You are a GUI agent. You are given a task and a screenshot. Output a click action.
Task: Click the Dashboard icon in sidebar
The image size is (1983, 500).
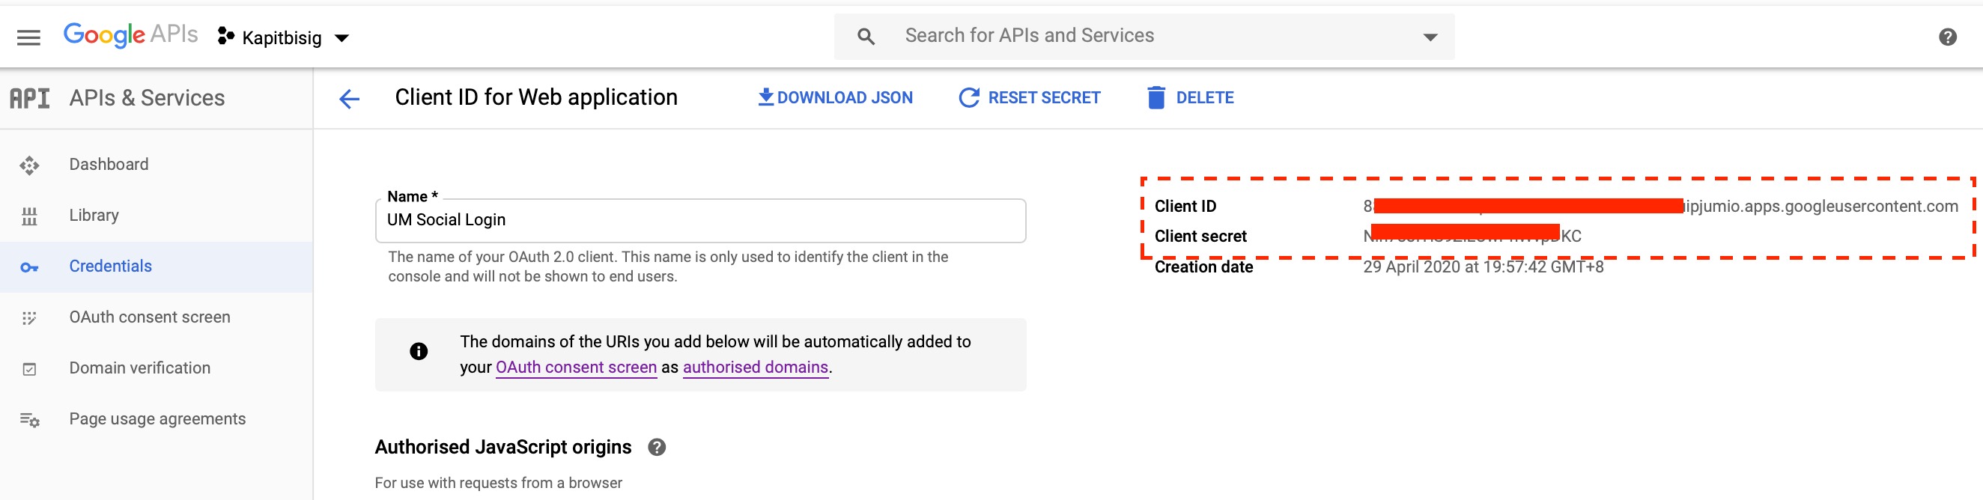point(29,165)
